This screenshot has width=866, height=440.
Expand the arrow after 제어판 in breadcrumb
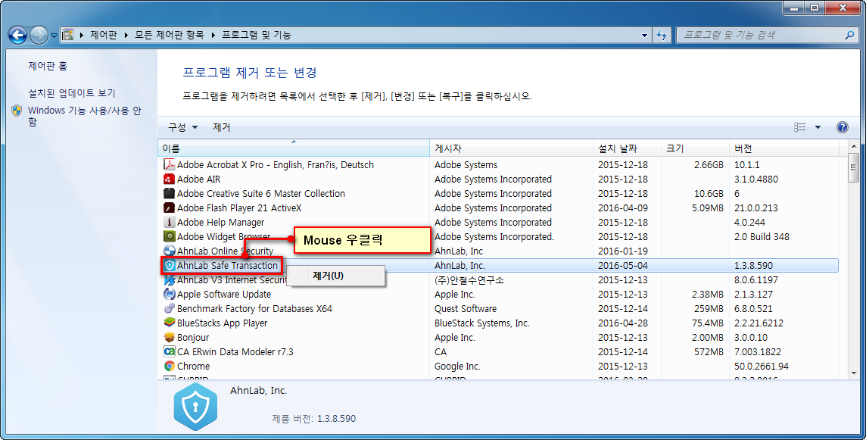coord(126,35)
